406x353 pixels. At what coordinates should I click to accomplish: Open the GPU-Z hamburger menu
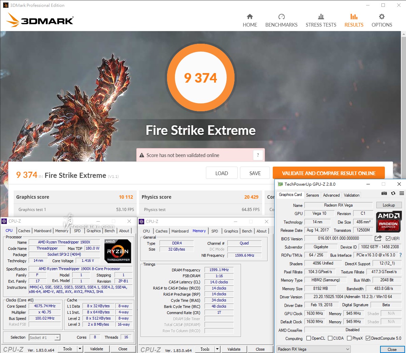(402, 193)
